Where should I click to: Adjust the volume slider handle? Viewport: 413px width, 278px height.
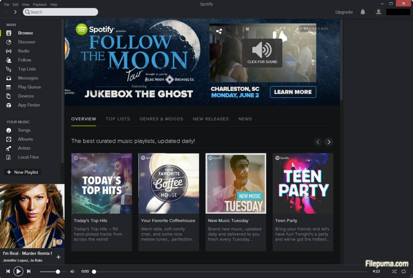point(58,272)
